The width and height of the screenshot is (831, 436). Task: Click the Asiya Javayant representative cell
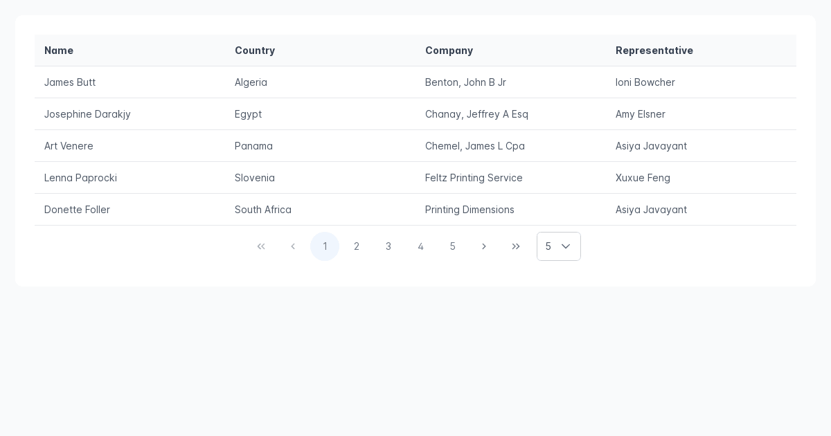[651, 146]
